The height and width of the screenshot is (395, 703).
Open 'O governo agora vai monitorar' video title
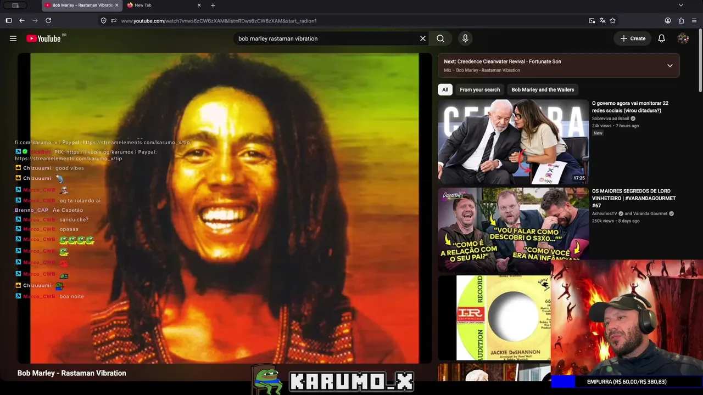630,107
